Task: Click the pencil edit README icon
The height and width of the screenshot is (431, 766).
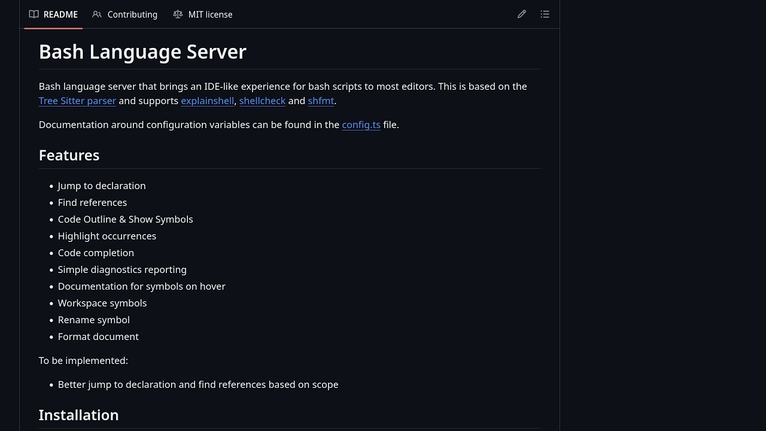Action: [x=522, y=14]
